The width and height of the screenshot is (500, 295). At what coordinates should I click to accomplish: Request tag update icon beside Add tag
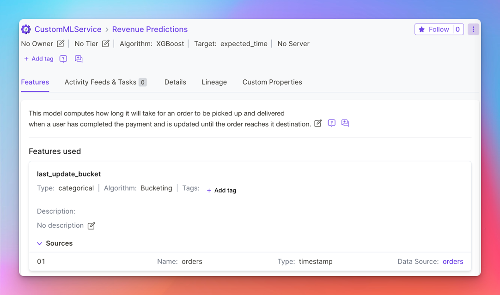coord(63,59)
